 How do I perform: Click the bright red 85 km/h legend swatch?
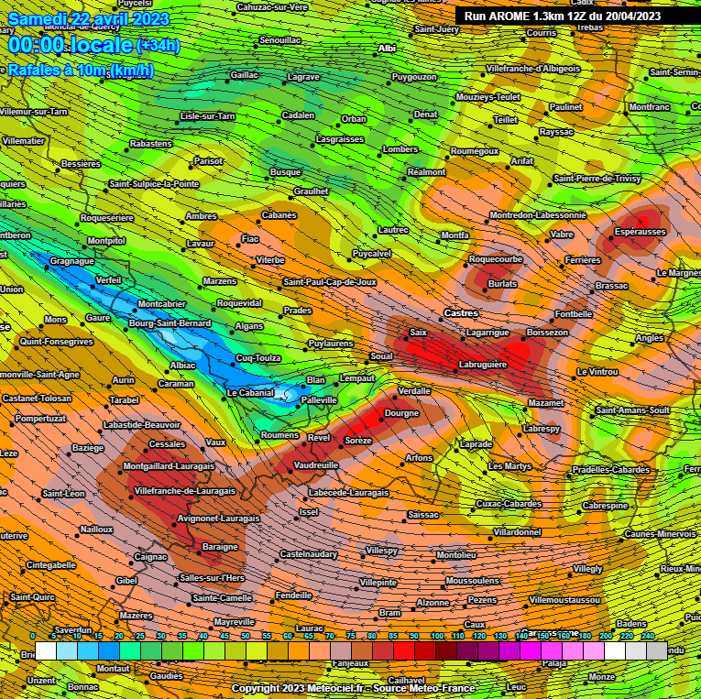[x=404, y=650]
